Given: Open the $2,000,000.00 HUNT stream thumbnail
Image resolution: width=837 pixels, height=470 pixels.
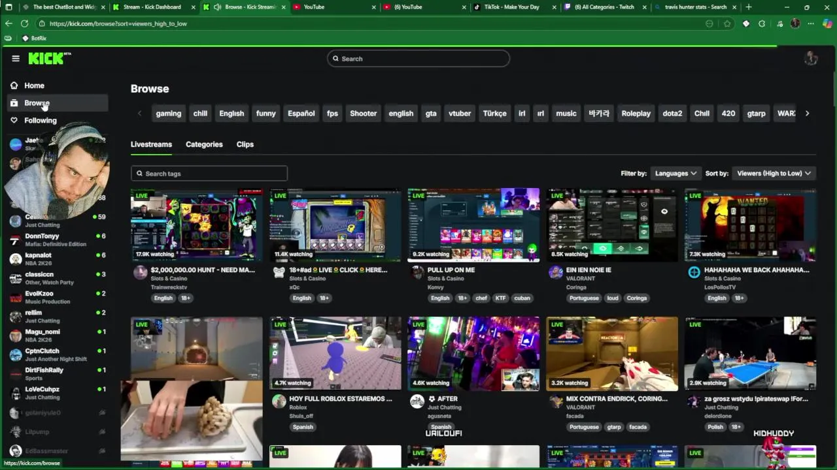Looking at the screenshot, I should [x=196, y=225].
